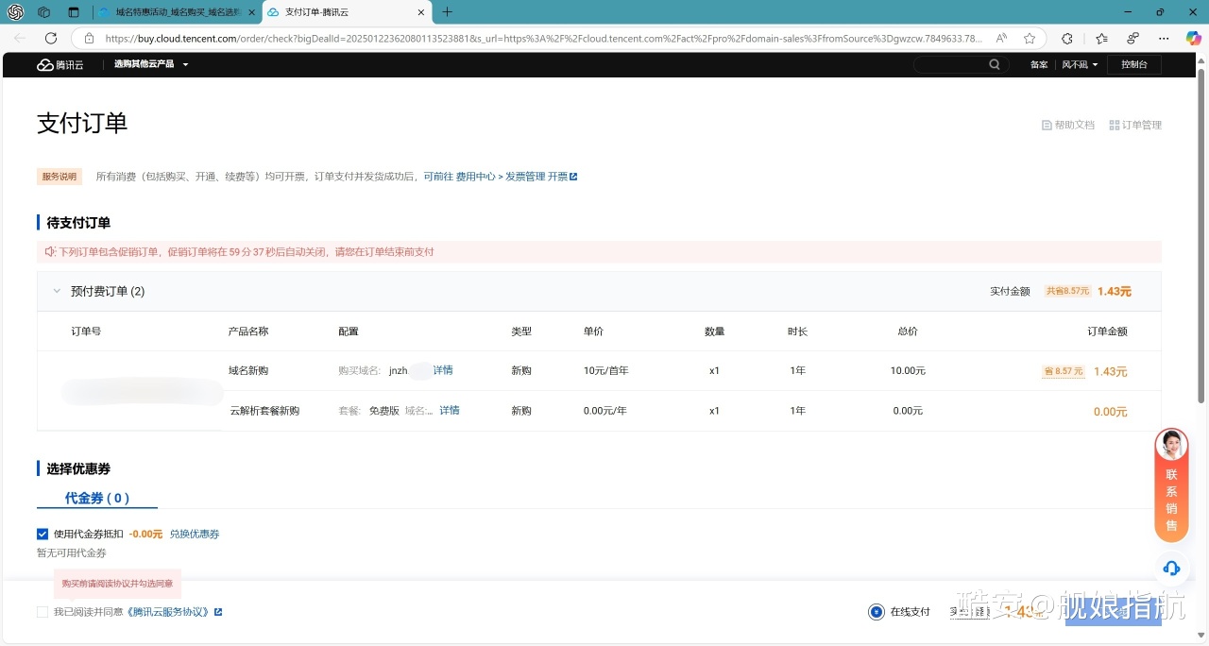Screen dimensions: 1209x646
Task: Click the search magnifier icon
Action: click(x=995, y=64)
